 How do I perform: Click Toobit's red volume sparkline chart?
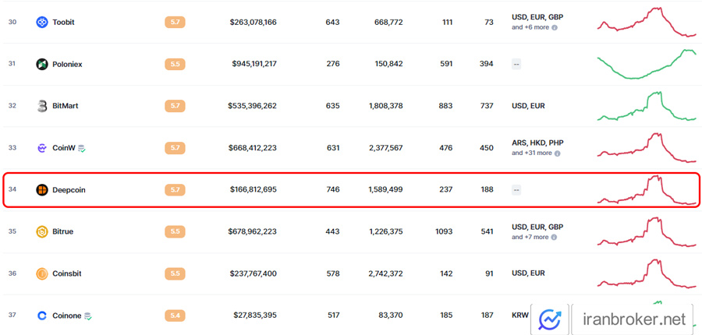click(x=647, y=22)
